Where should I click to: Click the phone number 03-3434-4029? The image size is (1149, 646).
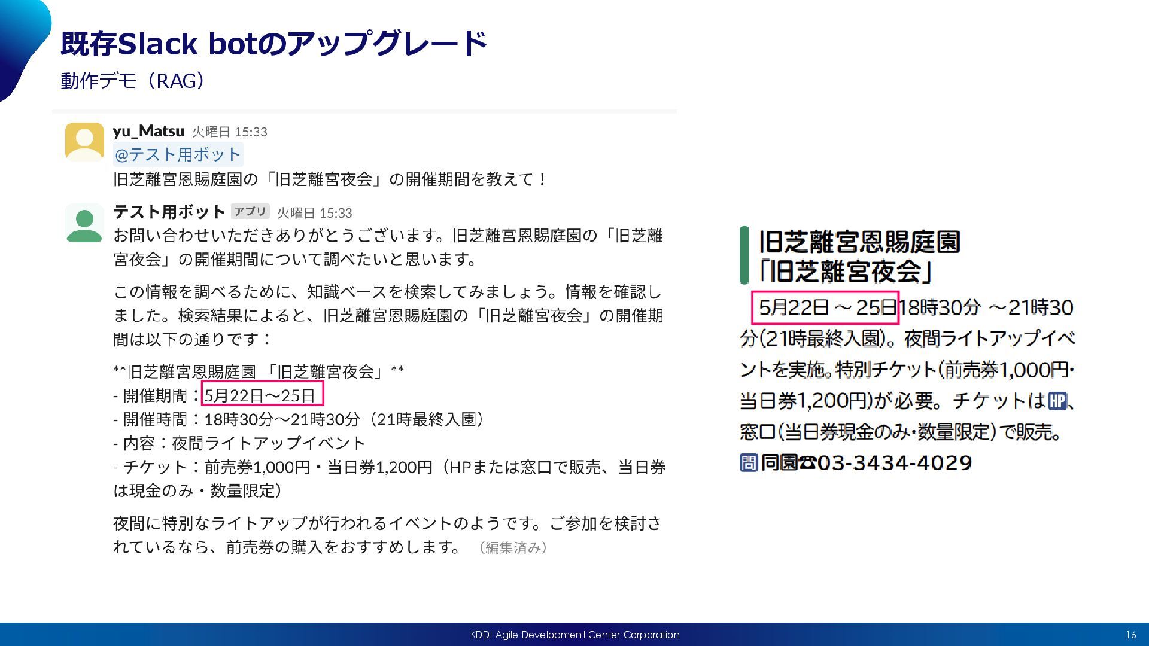895,462
